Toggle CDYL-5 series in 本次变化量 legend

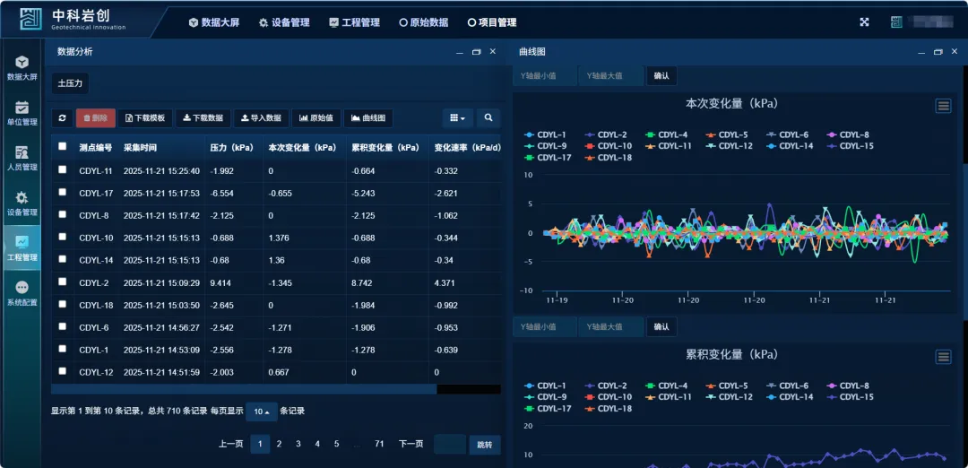726,134
